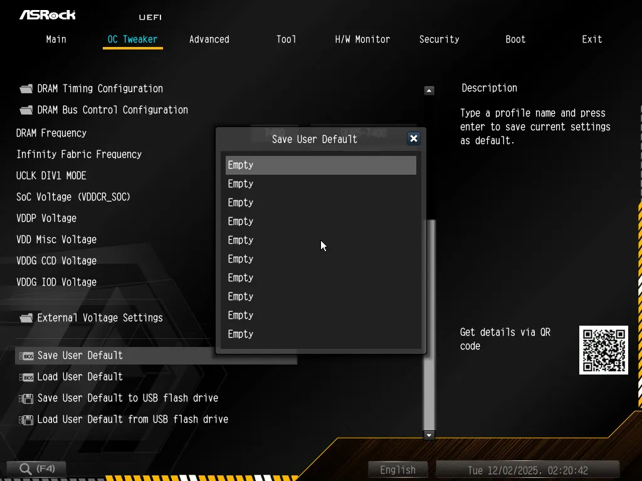This screenshot has width=642, height=481.
Task: Click the BIOS icon beside Load User Default
Action: point(26,377)
